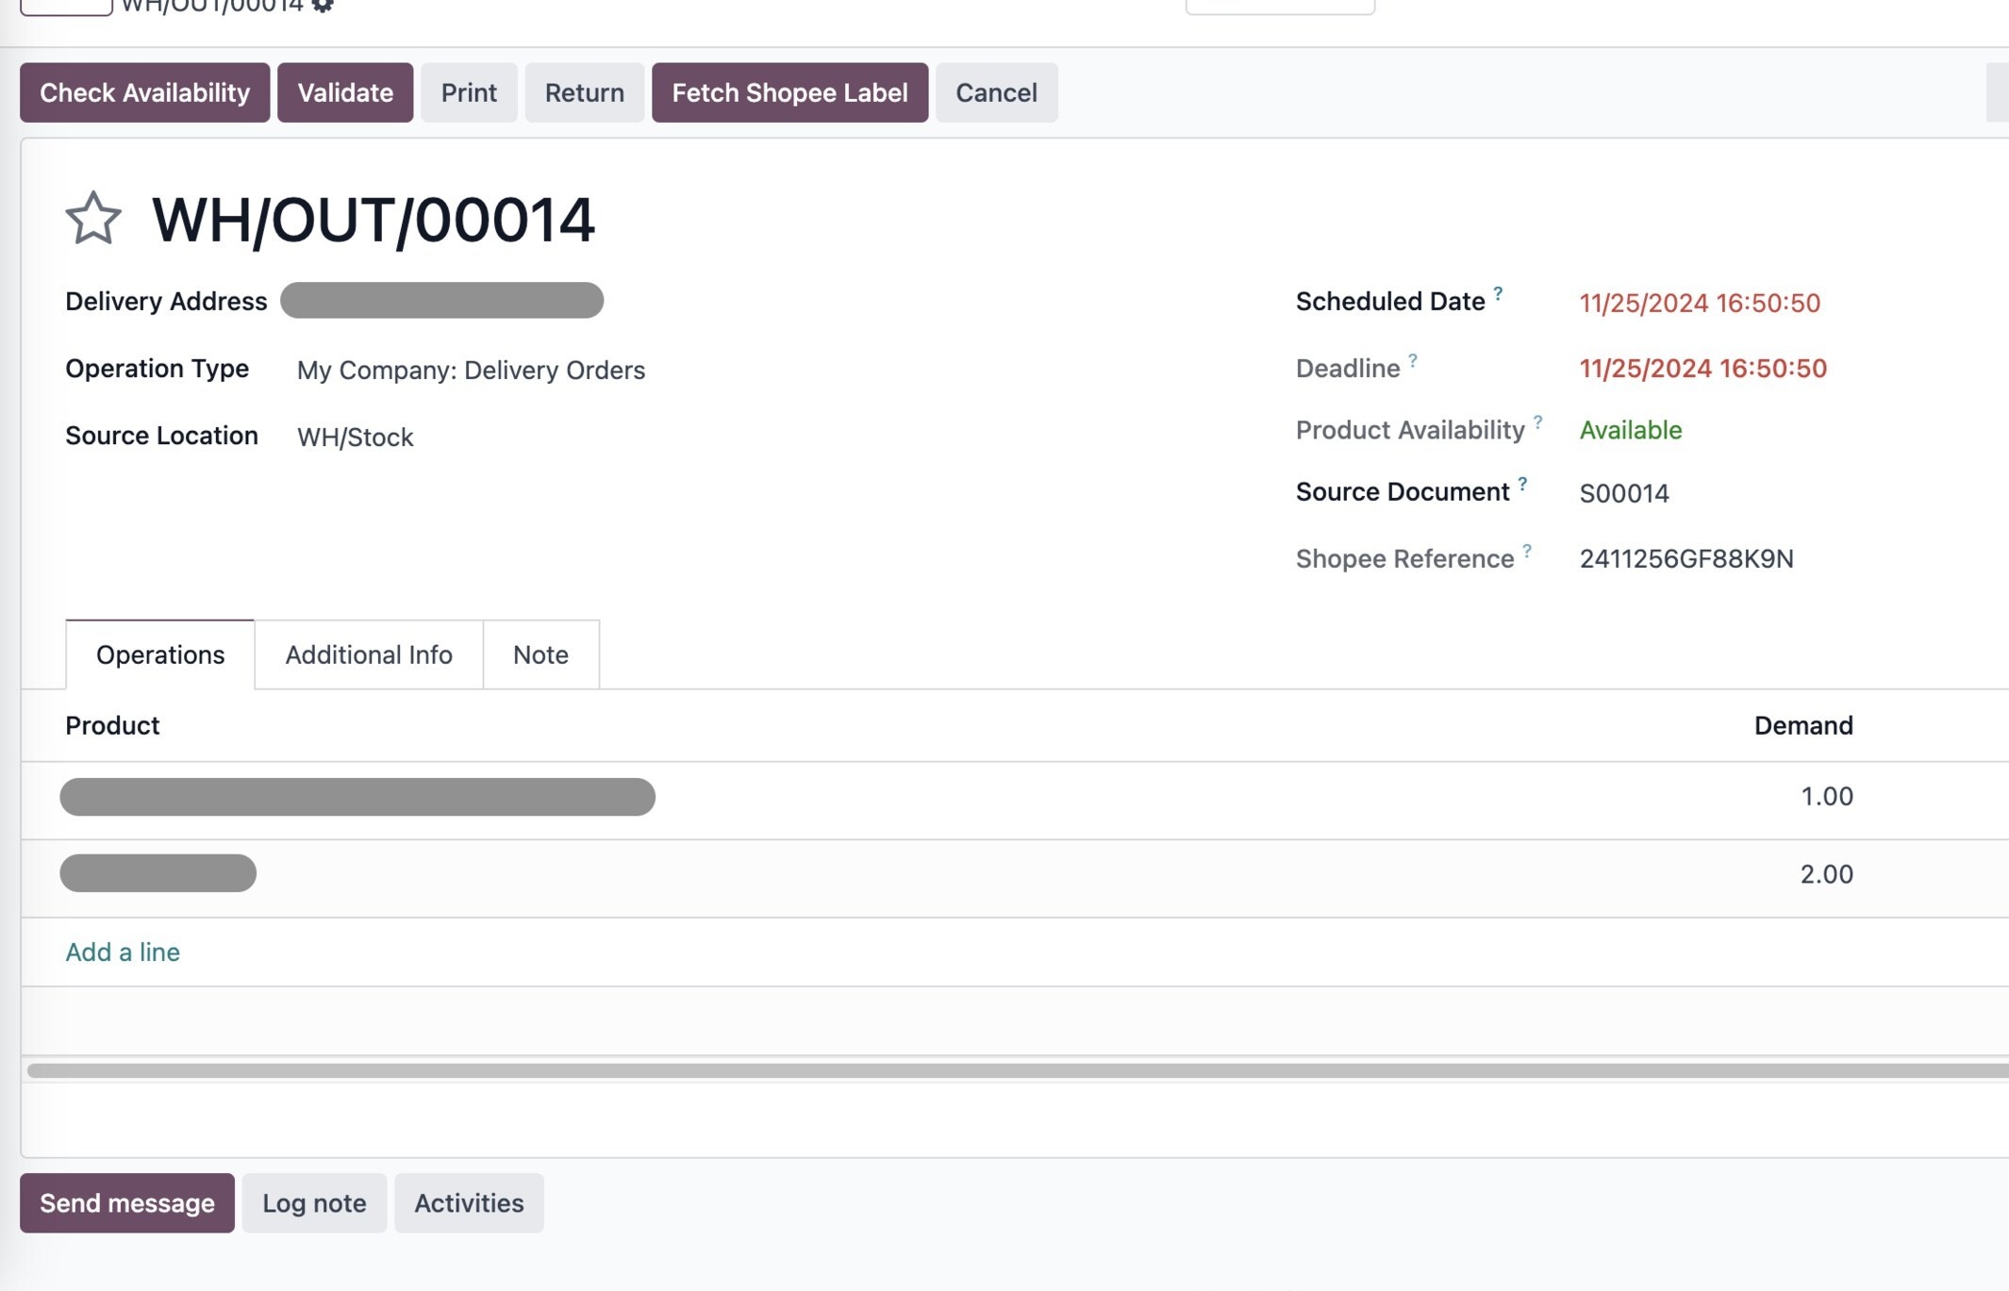The image size is (2009, 1291).
Task: Click the first blurred product line
Action: pos(358,796)
